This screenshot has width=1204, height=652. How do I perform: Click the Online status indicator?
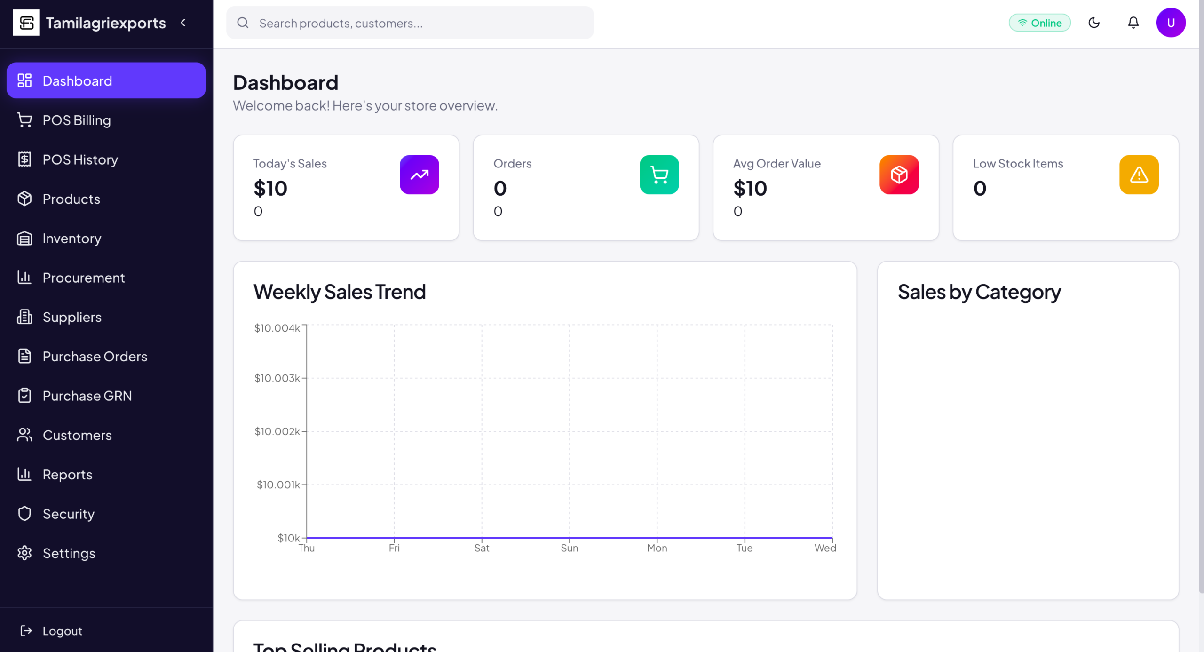[1040, 22]
